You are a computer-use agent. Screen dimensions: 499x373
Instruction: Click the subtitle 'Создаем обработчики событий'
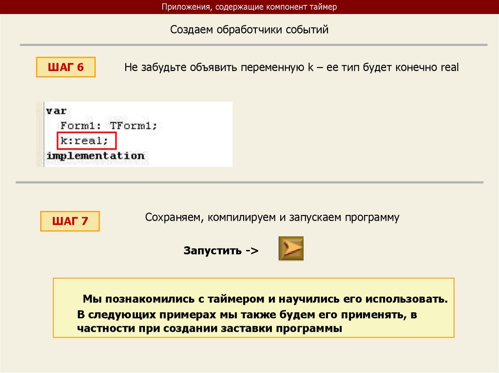click(x=249, y=30)
